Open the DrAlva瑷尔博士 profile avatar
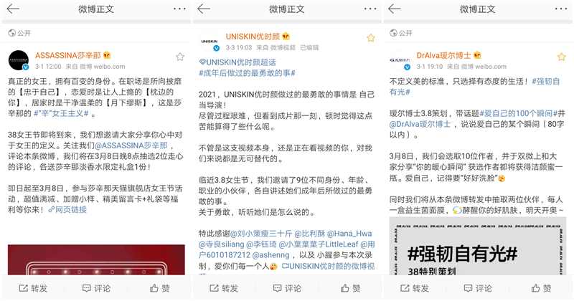This screenshot has height=301, width=574. point(400,60)
